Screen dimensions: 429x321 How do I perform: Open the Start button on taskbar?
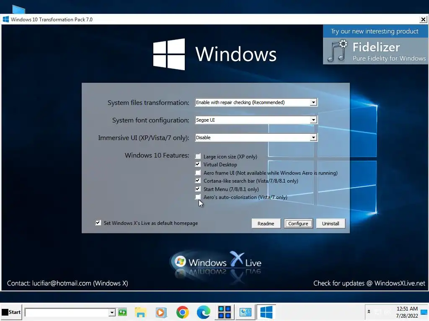tap(11, 312)
